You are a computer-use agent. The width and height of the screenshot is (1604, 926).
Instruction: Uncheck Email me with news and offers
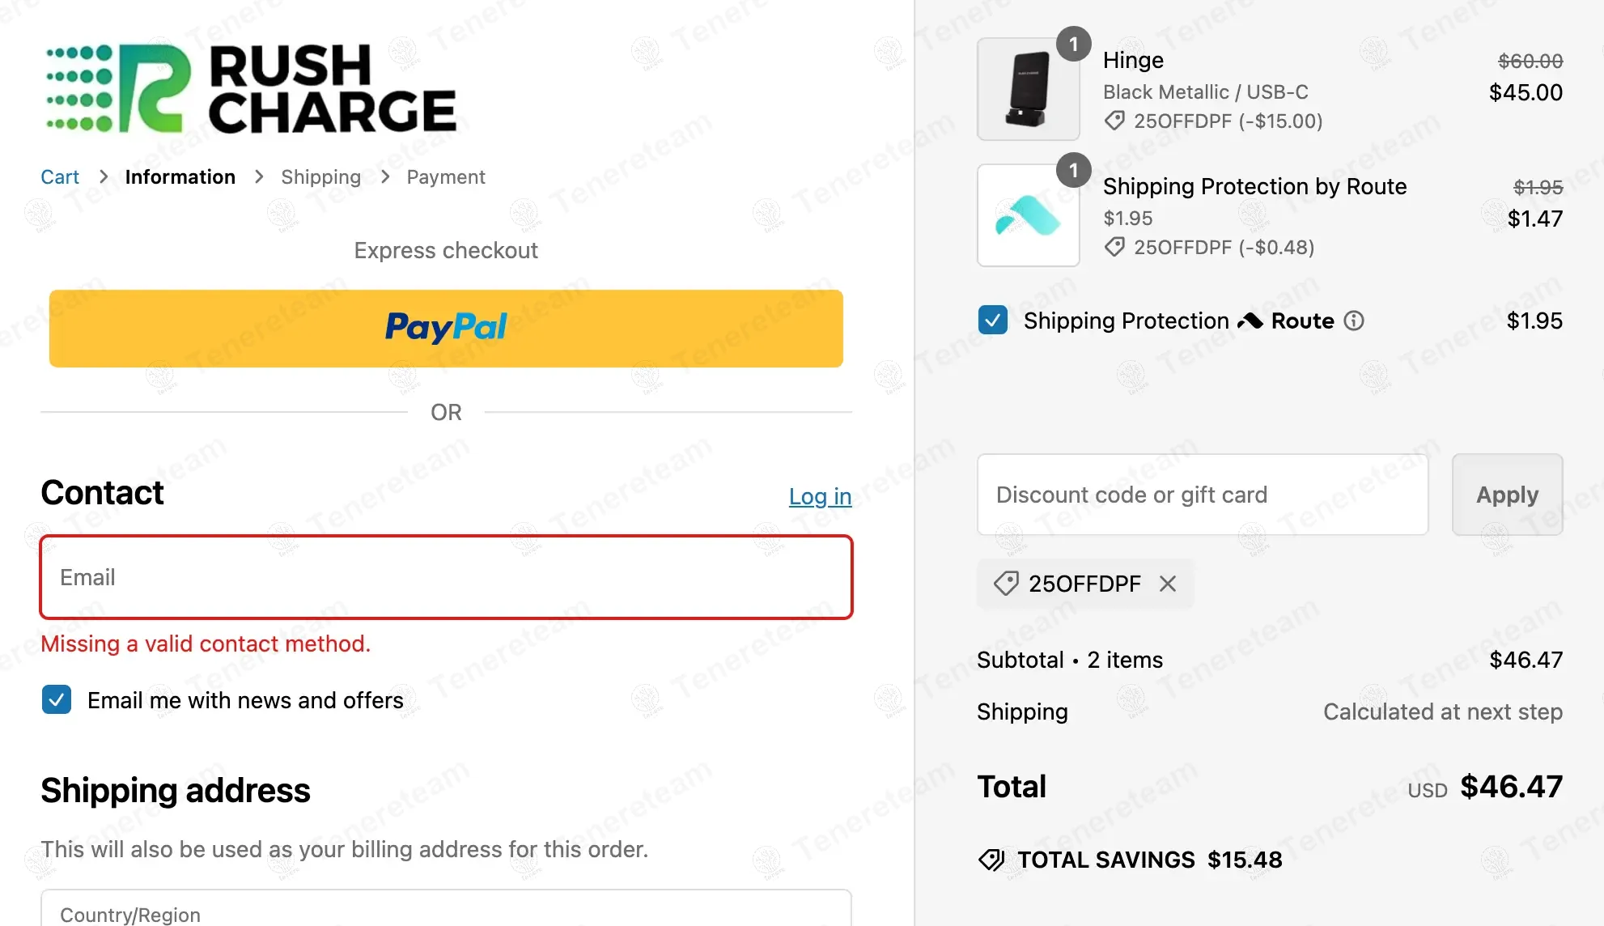click(x=57, y=700)
